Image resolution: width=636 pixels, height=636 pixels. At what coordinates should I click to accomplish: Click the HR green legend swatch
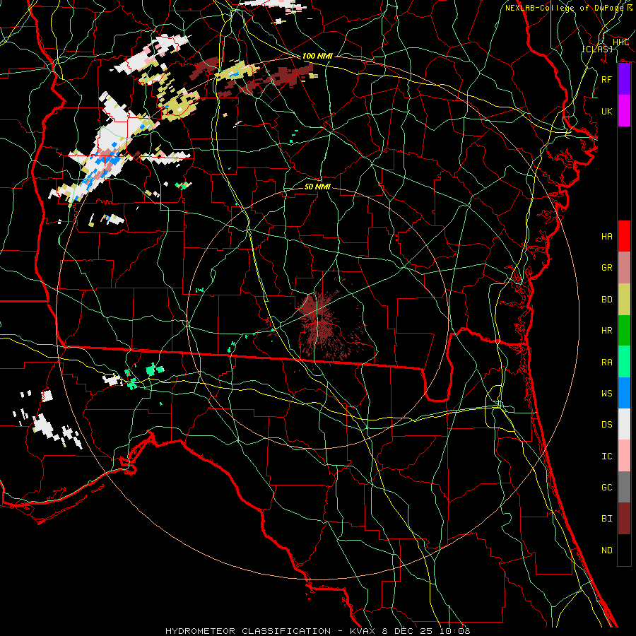click(624, 330)
